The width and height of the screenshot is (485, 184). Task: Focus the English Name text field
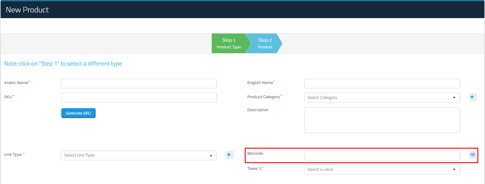(382, 83)
